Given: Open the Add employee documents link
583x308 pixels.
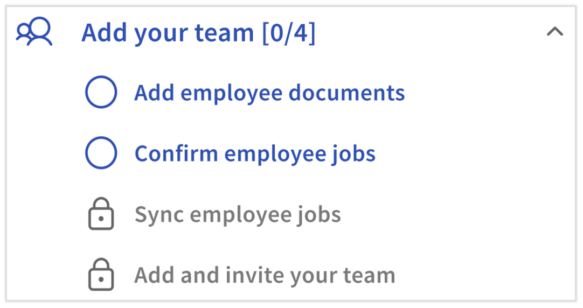Looking at the screenshot, I should 269,93.
